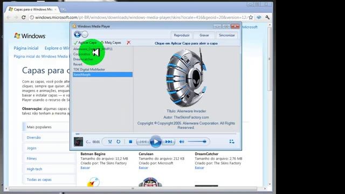Click the album art thumbnail in player bar

(x=78, y=142)
